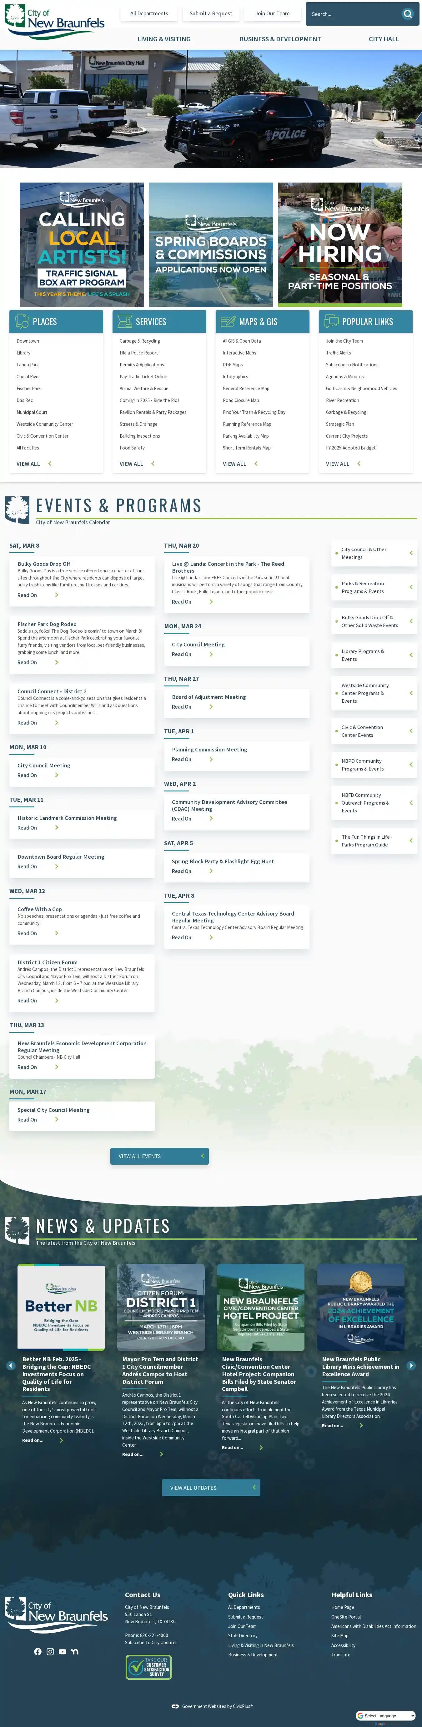
Task: Go to next news slide arrow
Action: [411, 1365]
